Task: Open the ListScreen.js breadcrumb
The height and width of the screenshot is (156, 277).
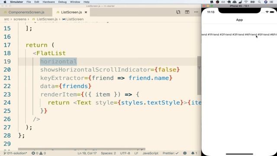Action: coord(47,19)
